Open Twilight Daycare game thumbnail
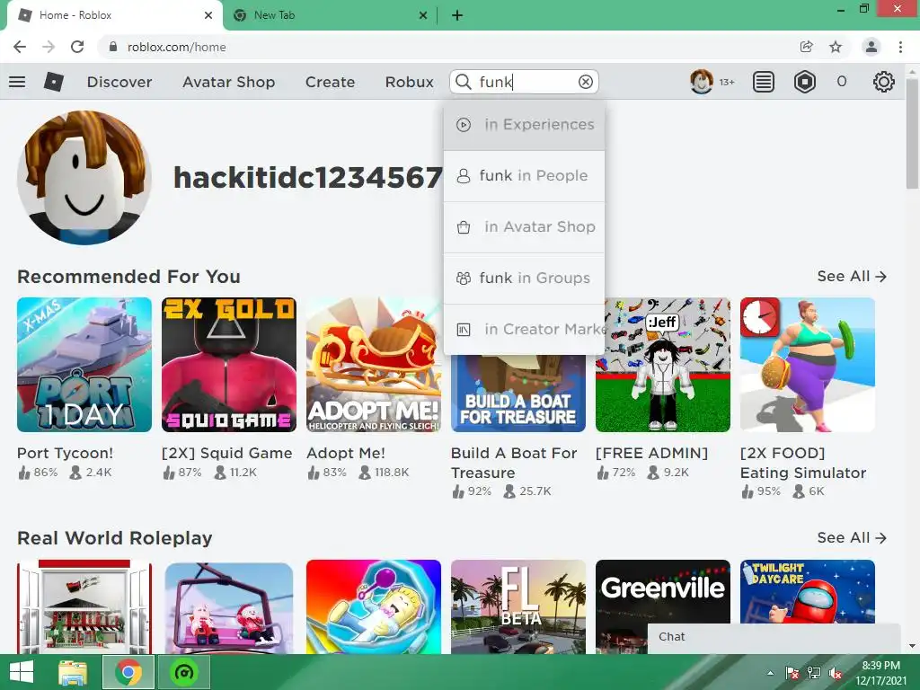This screenshot has width=920, height=690. coord(808,591)
